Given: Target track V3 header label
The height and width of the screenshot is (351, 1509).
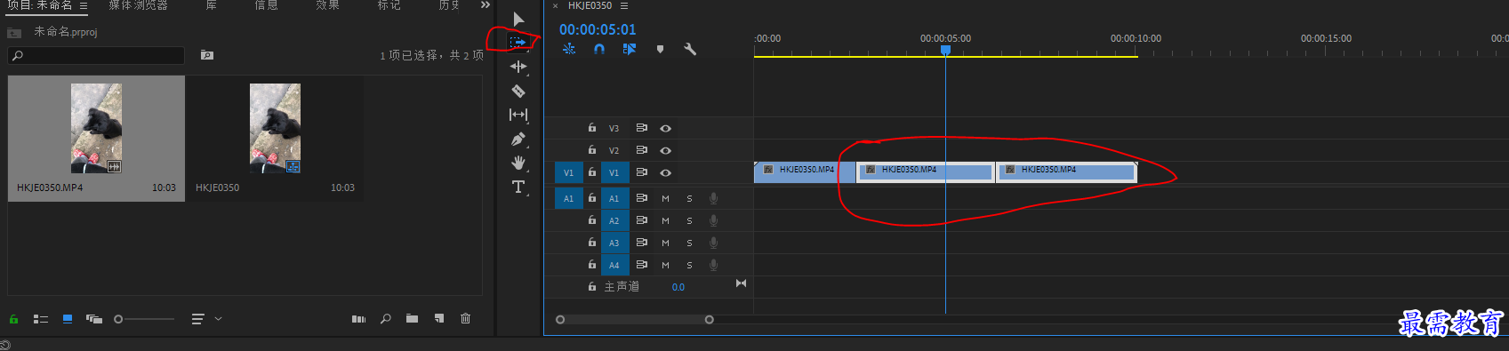Looking at the screenshot, I should (x=614, y=128).
